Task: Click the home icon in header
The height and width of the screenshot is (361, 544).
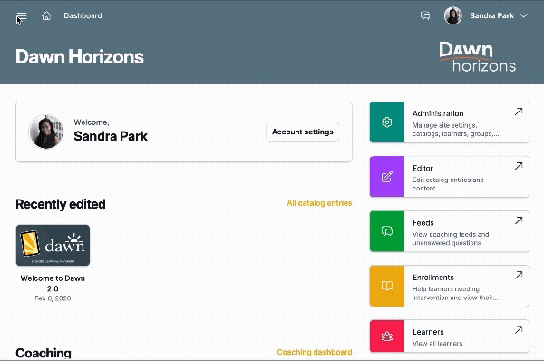Action: 46,15
